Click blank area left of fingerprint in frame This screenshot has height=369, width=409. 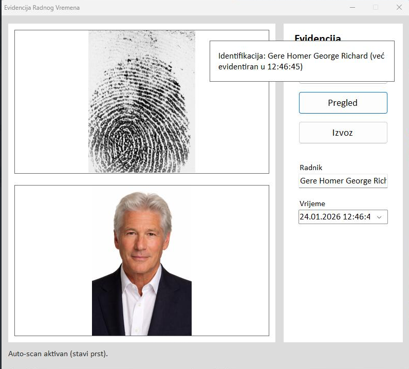point(51,102)
